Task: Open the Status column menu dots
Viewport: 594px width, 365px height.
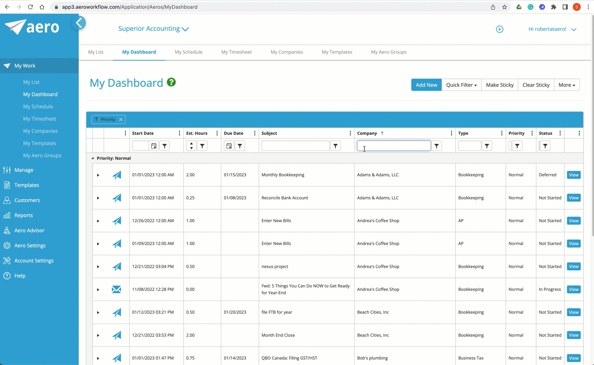Action: [x=560, y=133]
